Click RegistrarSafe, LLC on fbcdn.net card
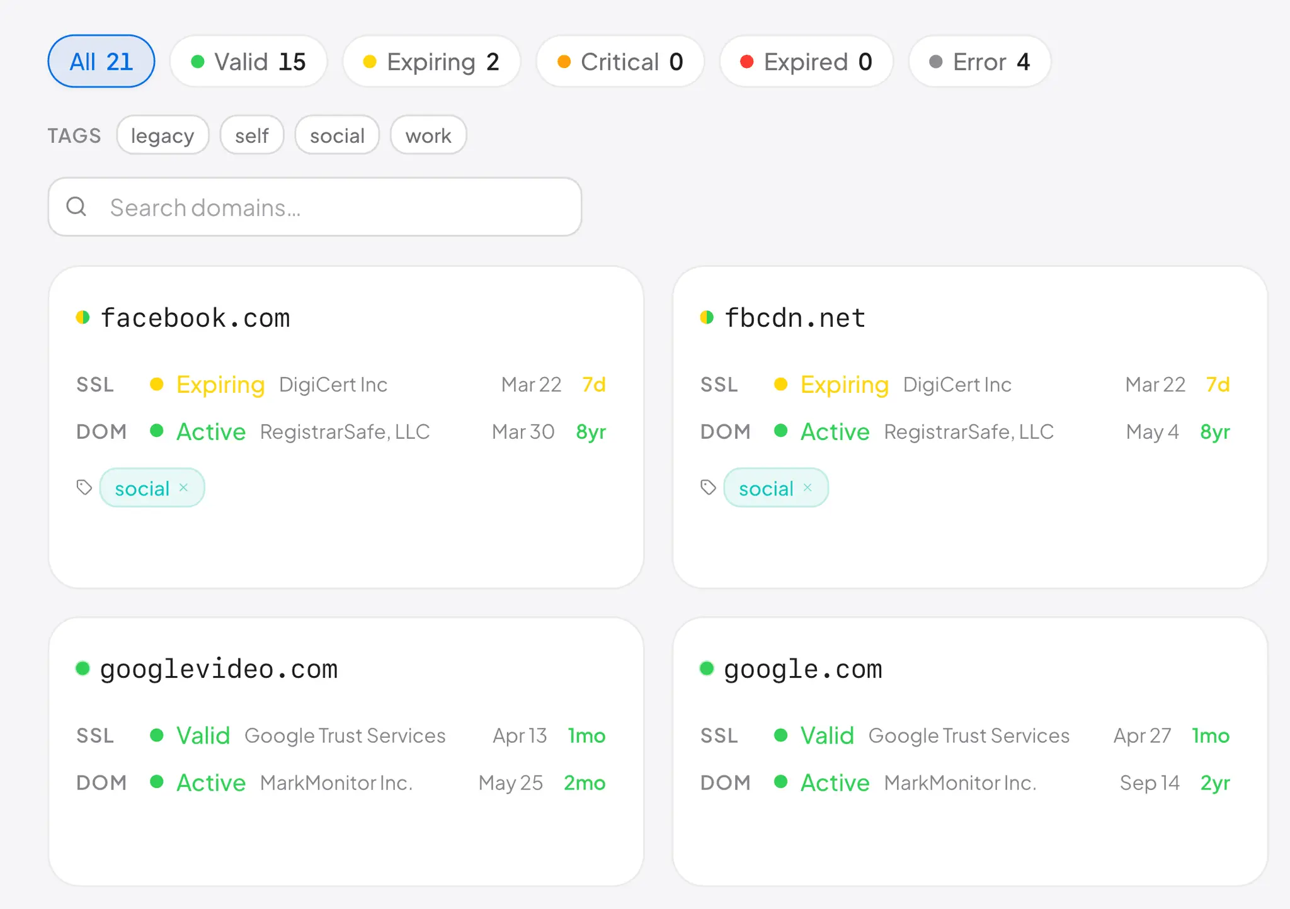Image resolution: width=1290 pixels, height=909 pixels. pos(969,432)
